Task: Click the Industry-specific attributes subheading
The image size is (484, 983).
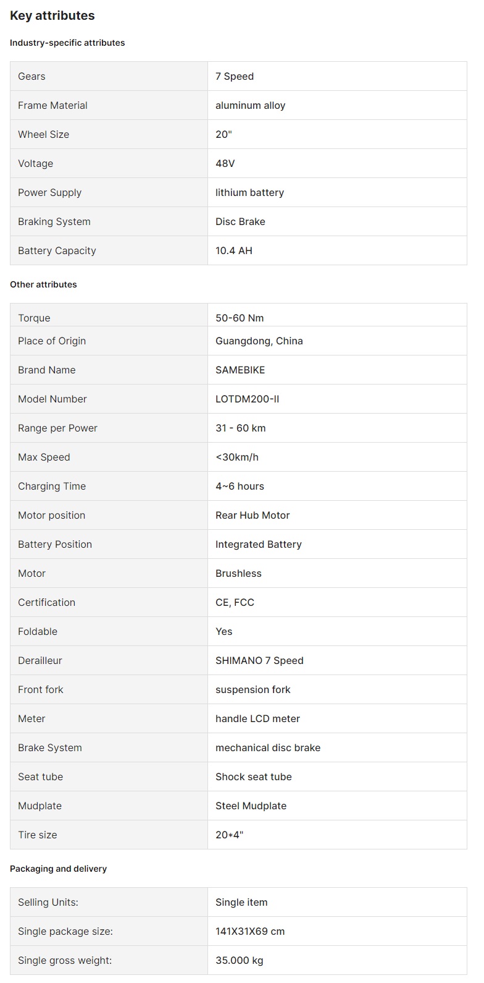Action: pos(67,43)
